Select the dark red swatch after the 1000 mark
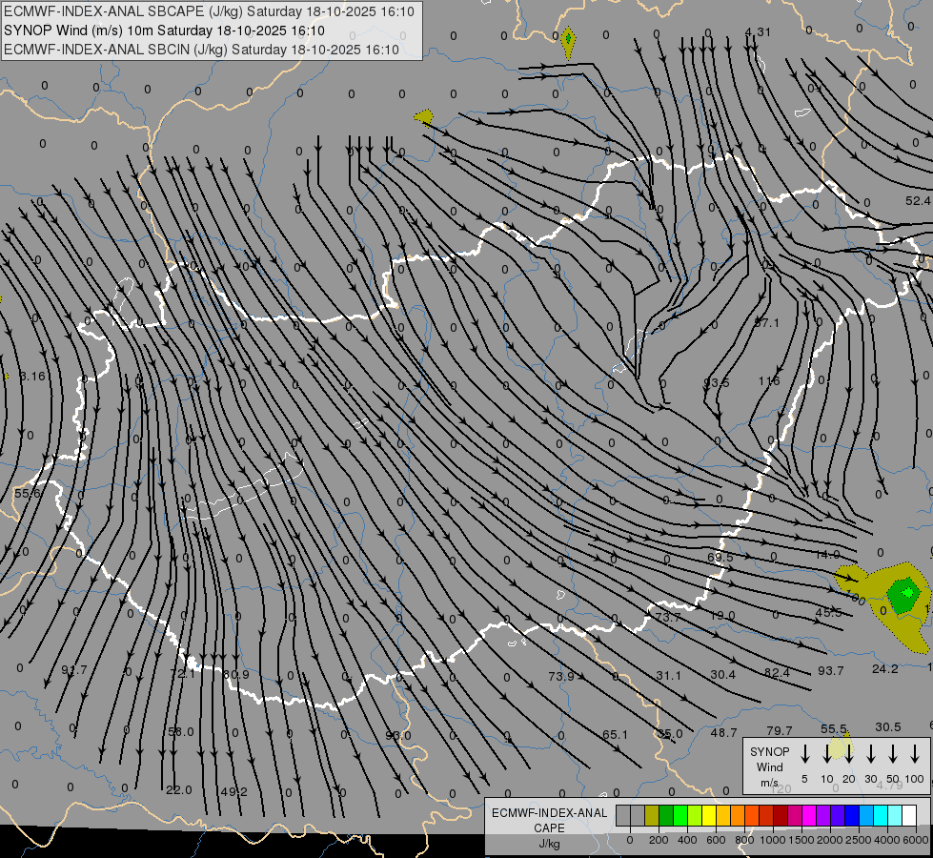933x858 pixels. click(781, 815)
